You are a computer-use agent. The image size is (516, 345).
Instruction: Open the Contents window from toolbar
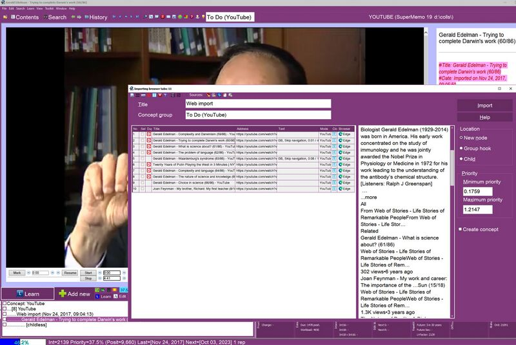coord(23,17)
